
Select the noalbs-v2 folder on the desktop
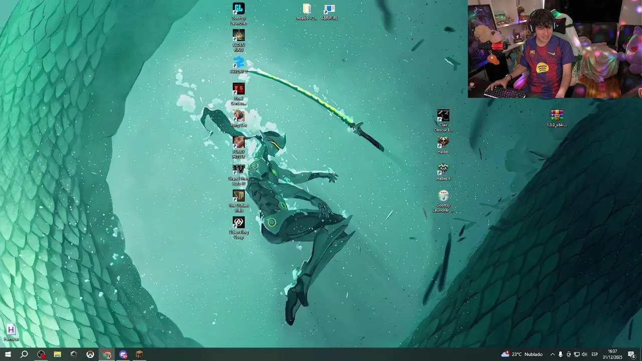(306, 12)
